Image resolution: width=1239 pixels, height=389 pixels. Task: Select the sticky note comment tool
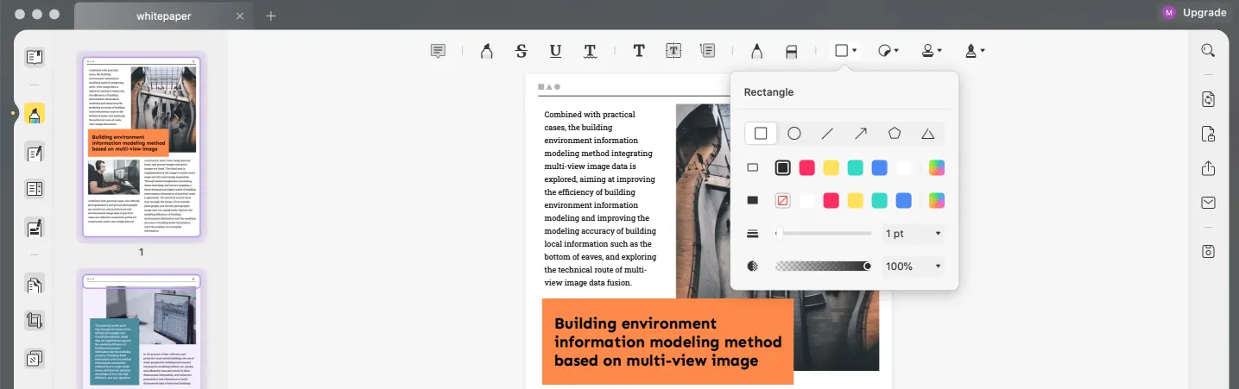439,51
